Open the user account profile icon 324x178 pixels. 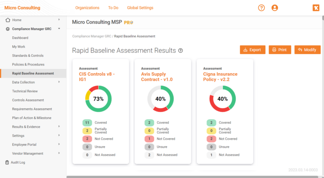click(275, 8)
